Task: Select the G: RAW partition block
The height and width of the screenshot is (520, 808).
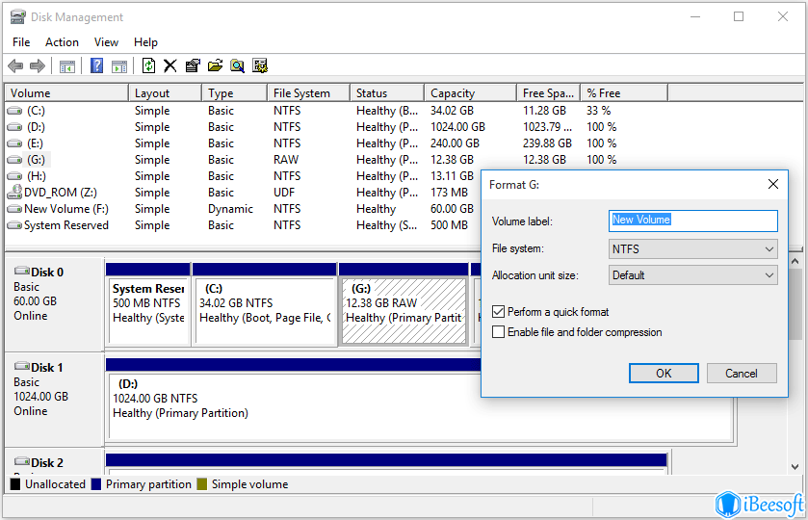Action: 404,310
